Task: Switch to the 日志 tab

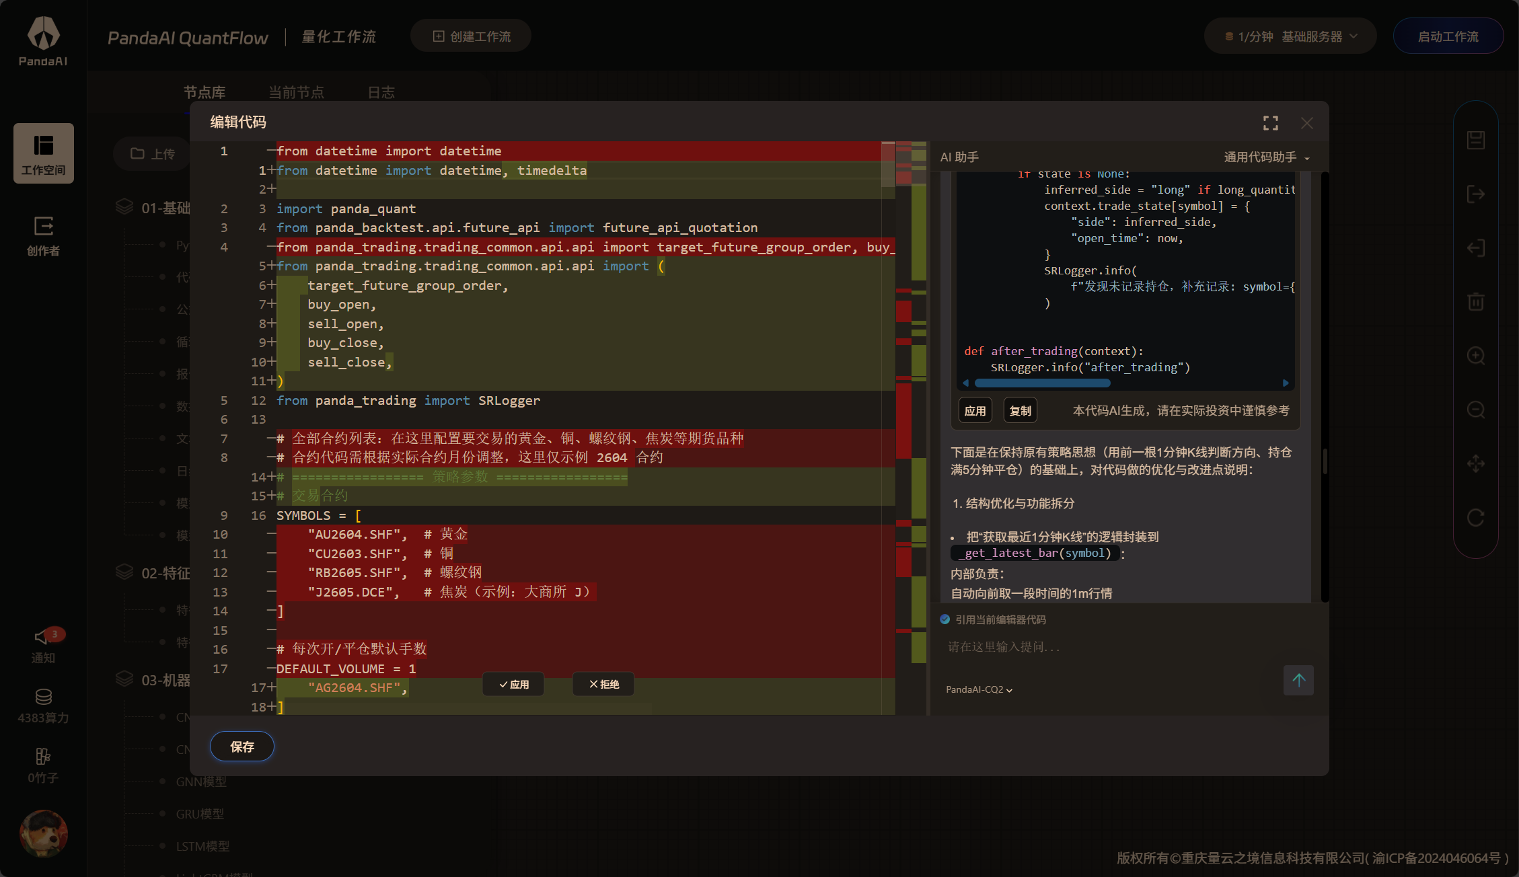Action: [x=381, y=92]
